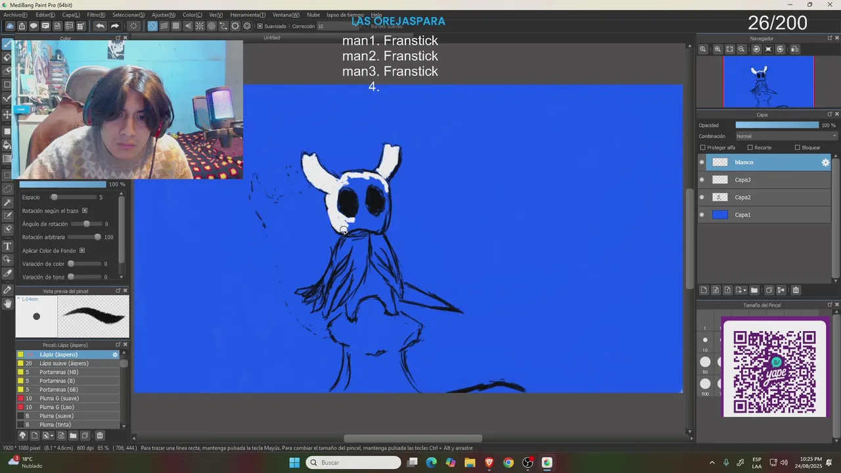Enable radial snap guide
The width and height of the screenshot is (841, 473).
(200, 26)
